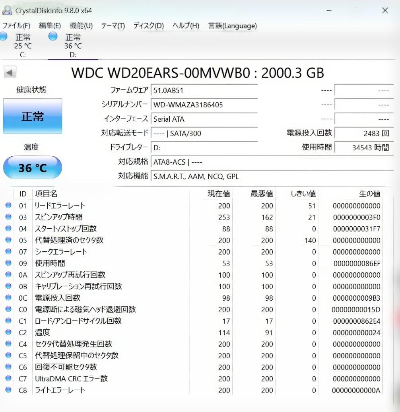Screen dimensions: 400x412
Task: Click status dot for ID C1 ロード/アンロードサイクル回数
Action: (x=8, y=321)
